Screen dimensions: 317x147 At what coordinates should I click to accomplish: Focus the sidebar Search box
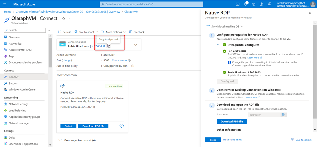pyautogui.click(x=24, y=30)
